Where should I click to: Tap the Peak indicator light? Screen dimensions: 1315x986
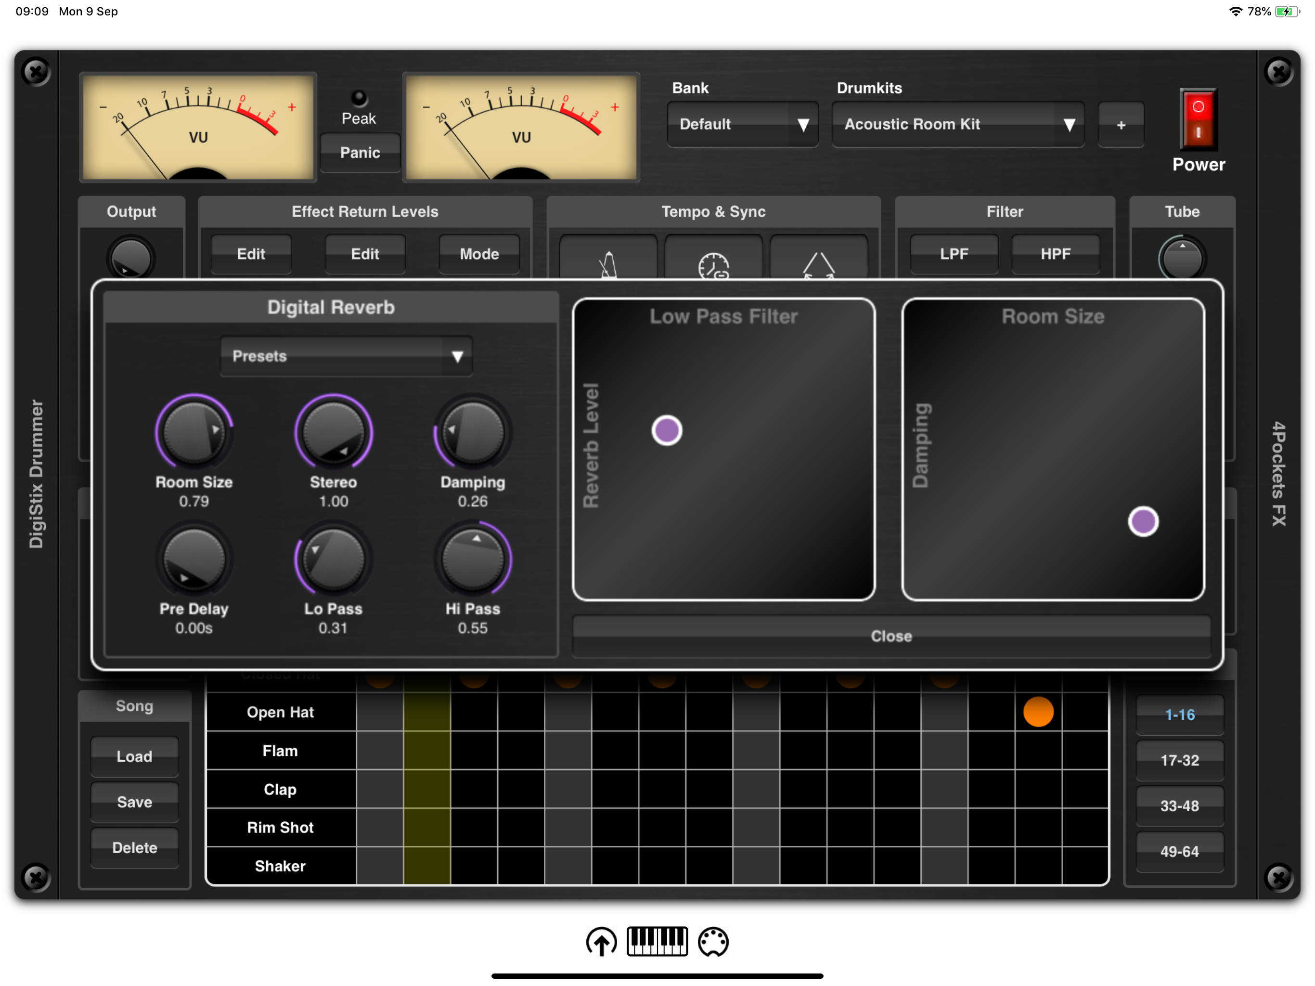coord(359,99)
